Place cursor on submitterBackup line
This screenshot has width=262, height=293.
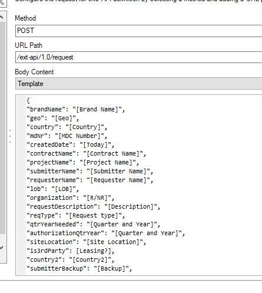coord(79,269)
